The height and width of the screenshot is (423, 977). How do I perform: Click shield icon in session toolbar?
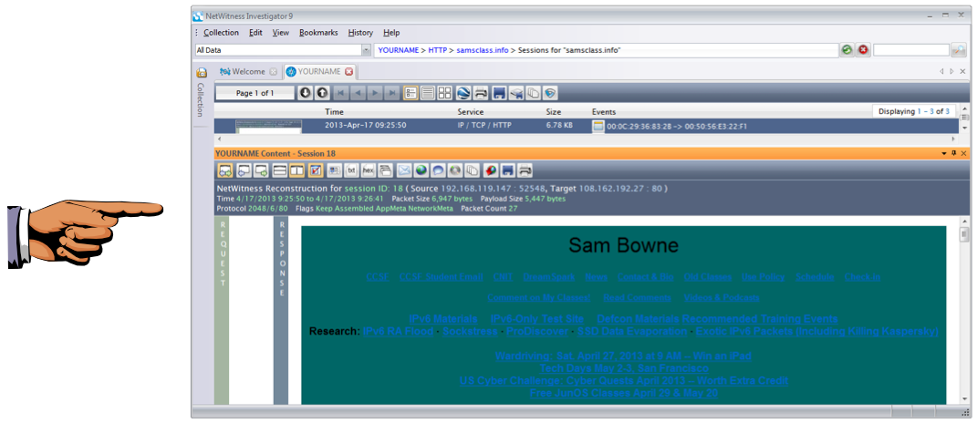549,93
